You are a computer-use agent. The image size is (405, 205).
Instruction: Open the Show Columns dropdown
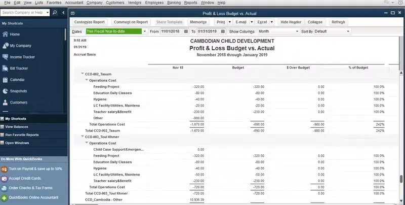[297, 31]
